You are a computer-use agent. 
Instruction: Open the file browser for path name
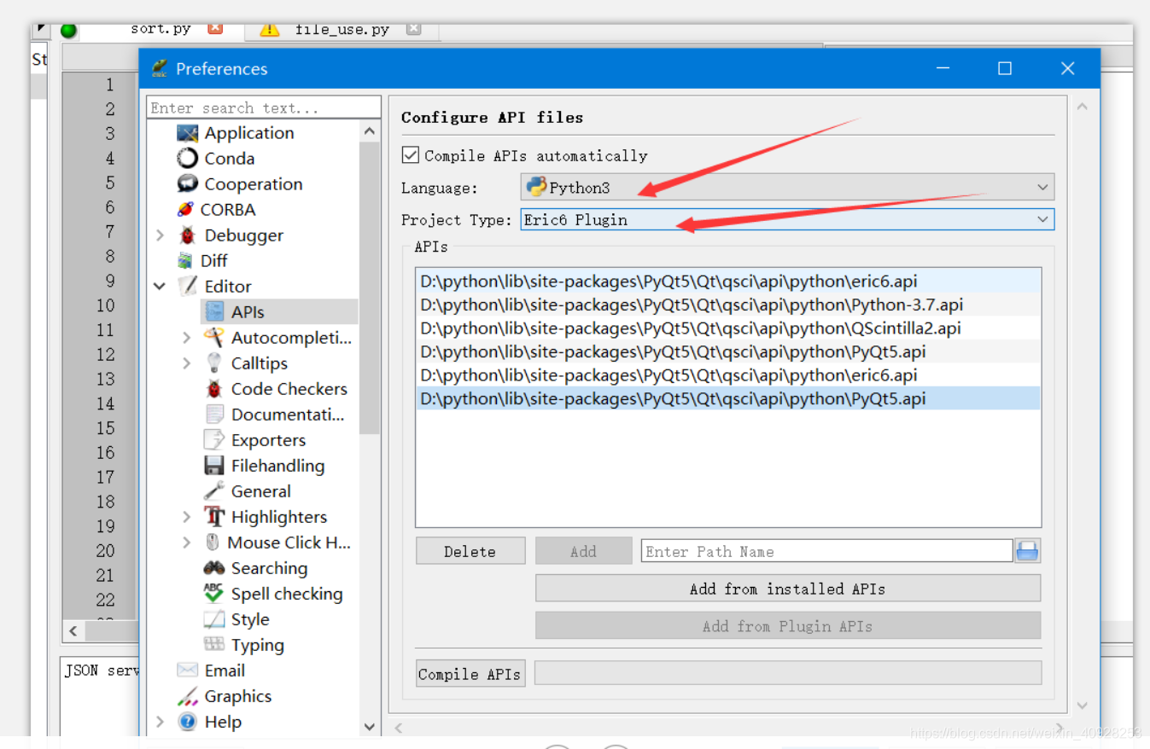(x=1028, y=551)
